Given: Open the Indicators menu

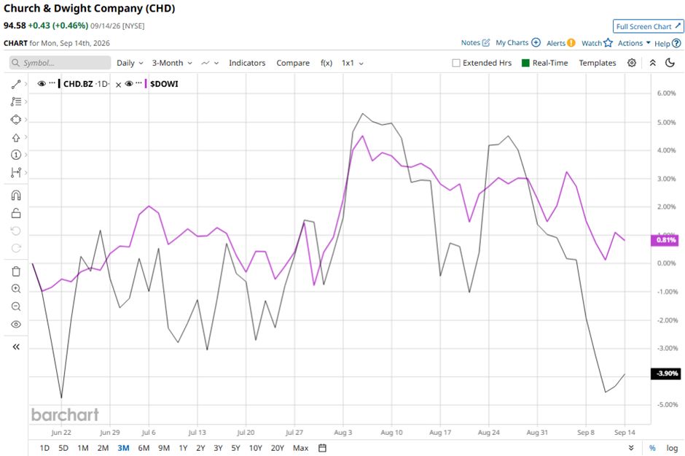Looking at the screenshot, I should (247, 63).
